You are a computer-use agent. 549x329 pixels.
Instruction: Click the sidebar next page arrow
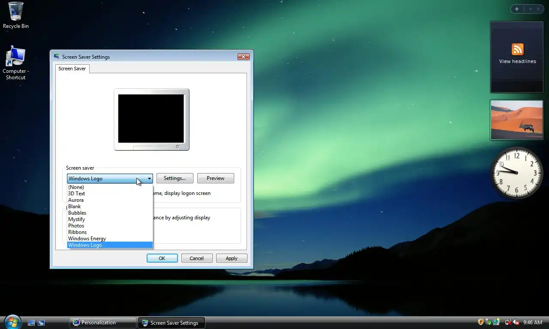click(539, 9)
